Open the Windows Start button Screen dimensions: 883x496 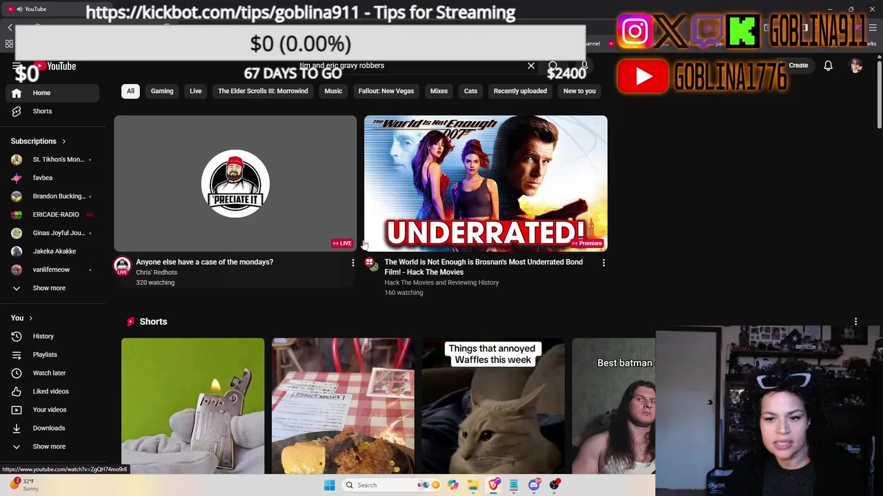click(330, 485)
